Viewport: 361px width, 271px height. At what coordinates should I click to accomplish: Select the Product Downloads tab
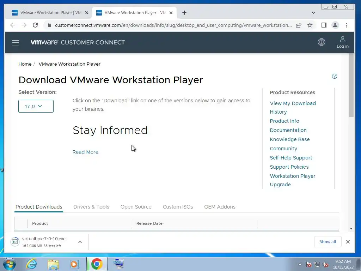click(39, 207)
